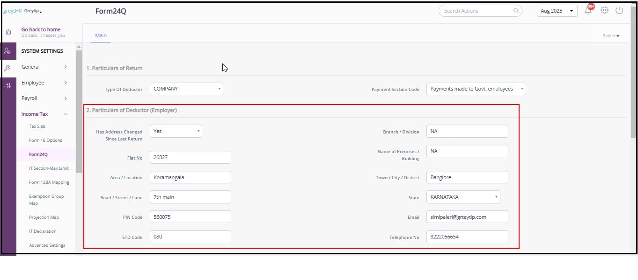The height and width of the screenshot is (280, 638).
Task: Open the State dropdown showing KARNATAKA
Action: (x=463, y=197)
